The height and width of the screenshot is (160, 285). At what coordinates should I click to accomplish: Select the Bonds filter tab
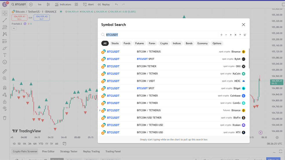click(189, 43)
